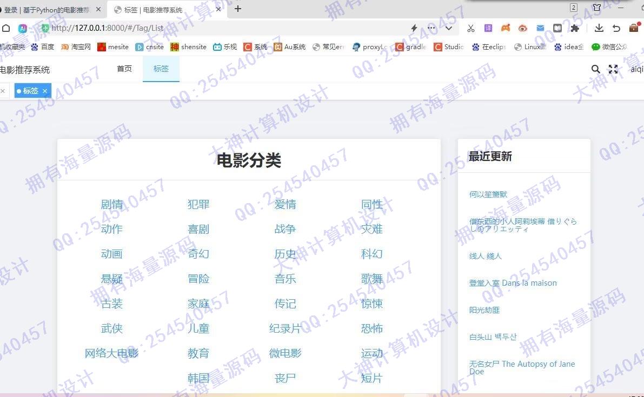Click the orange game controller extension icon

(505, 28)
